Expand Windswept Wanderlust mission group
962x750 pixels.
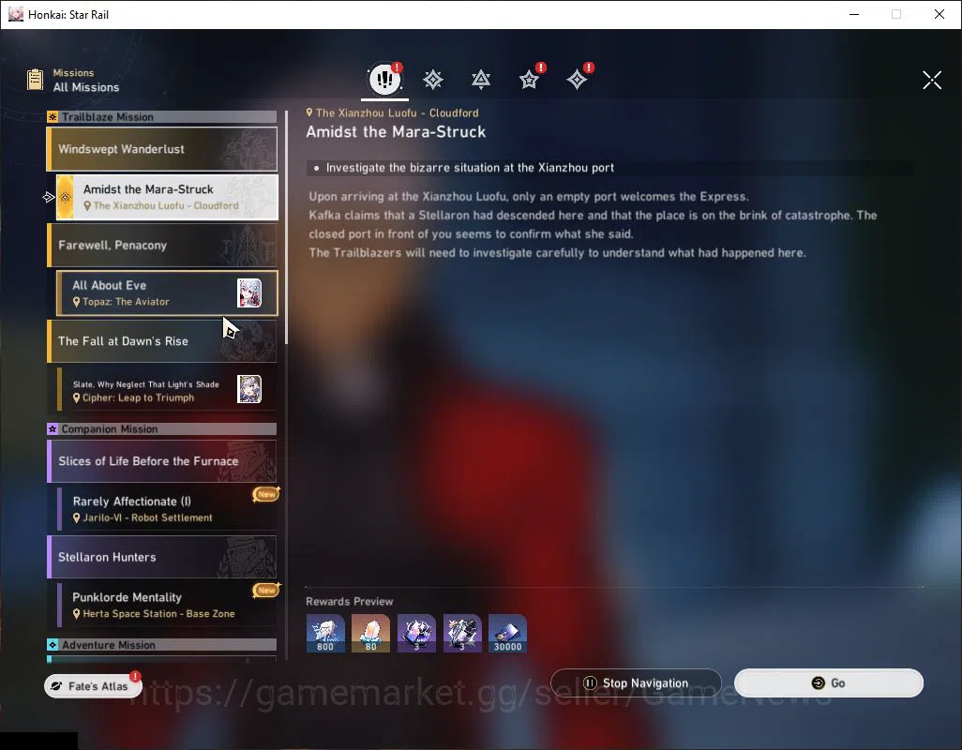click(162, 149)
